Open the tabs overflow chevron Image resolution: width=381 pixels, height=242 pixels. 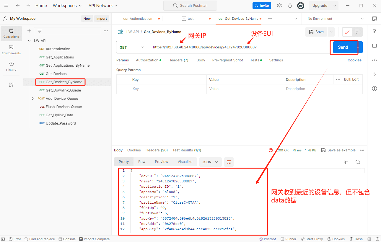pos(295,19)
